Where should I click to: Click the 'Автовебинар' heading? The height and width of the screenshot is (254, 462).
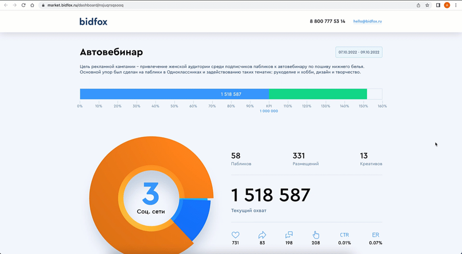[x=111, y=52]
